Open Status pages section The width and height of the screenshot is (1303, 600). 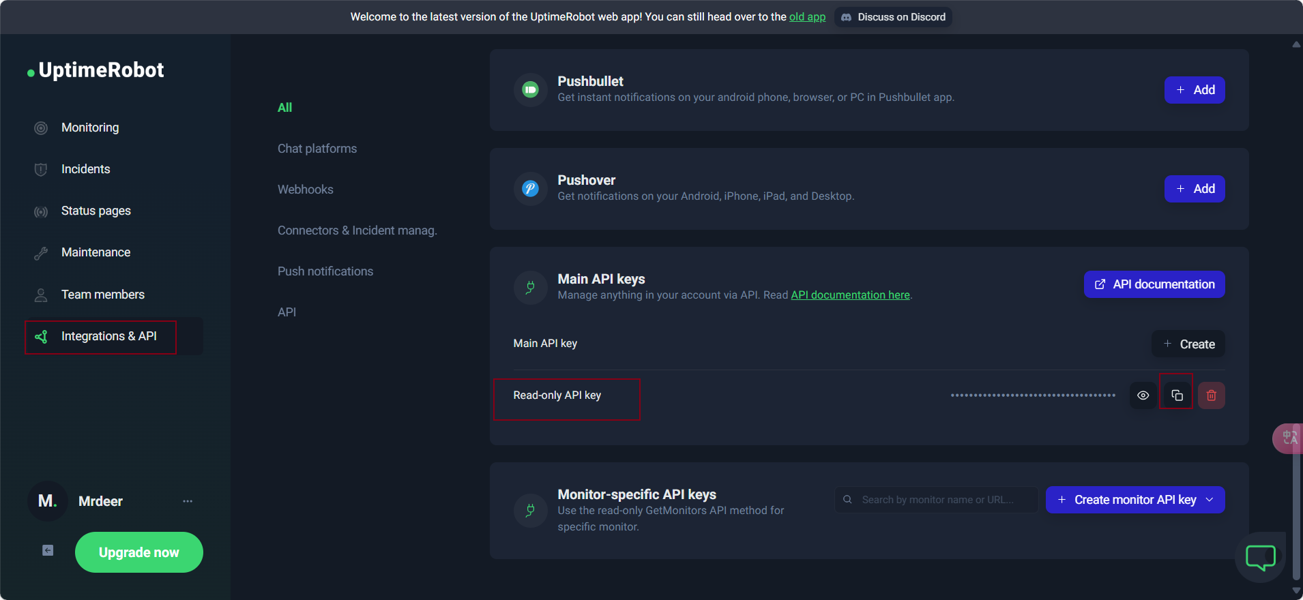tap(96, 211)
